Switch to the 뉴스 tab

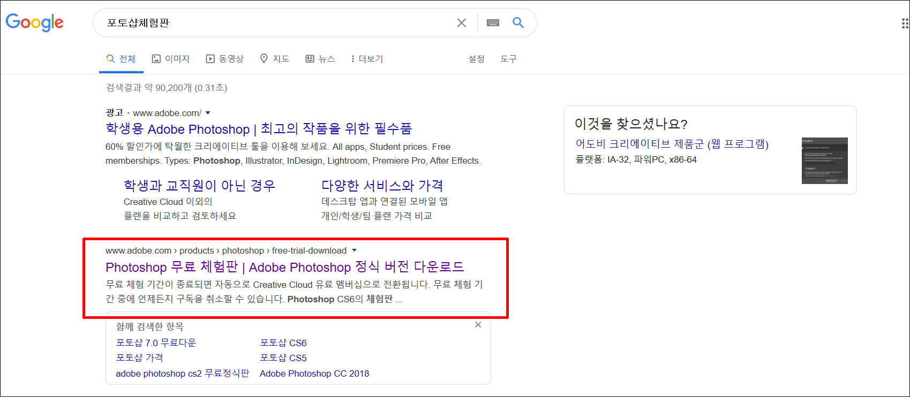click(320, 59)
